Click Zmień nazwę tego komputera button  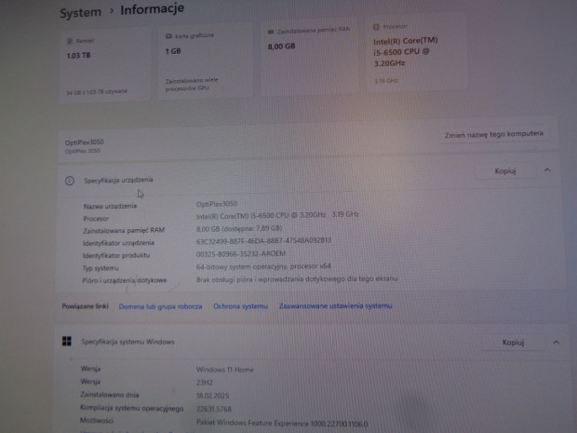click(x=494, y=134)
